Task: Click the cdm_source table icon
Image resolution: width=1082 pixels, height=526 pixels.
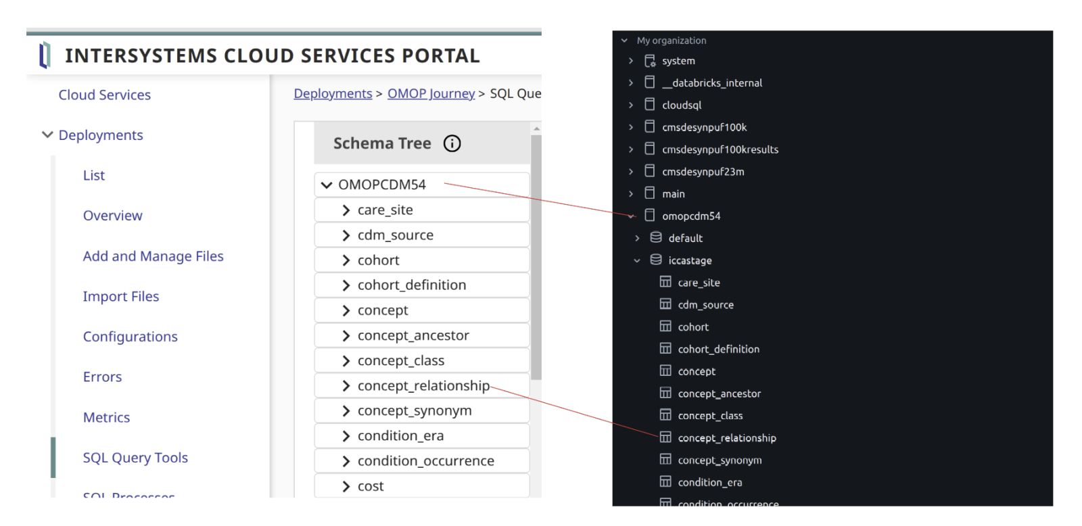Action: pyautogui.click(x=665, y=304)
